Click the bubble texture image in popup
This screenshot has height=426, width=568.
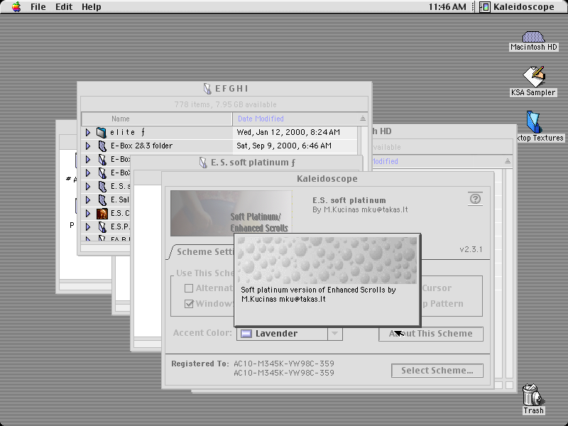pyautogui.click(x=327, y=261)
